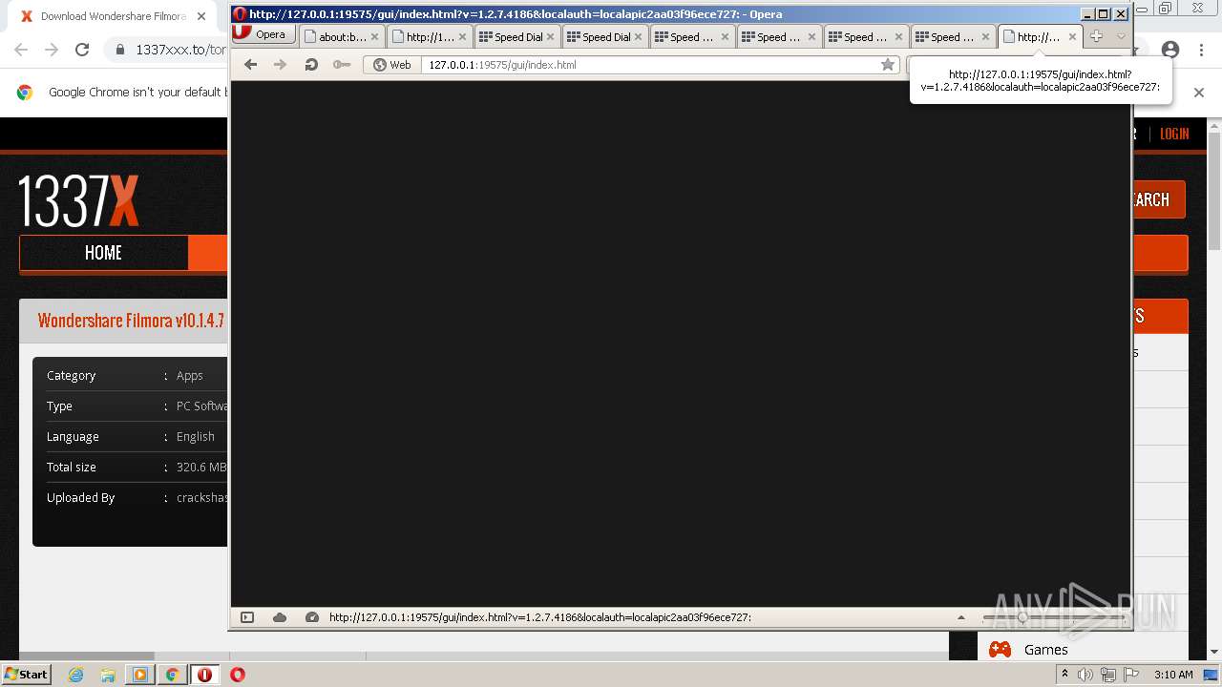Screen dimensions: 1222x687
Task: Open the network icon in system tray
Action: click(x=1108, y=675)
